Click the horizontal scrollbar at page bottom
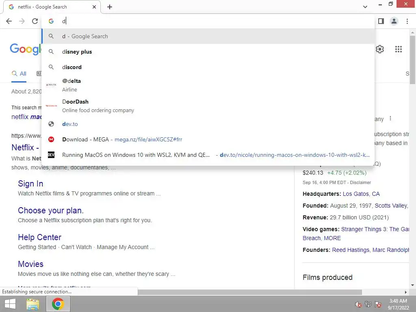416x312 pixels. [250, 292]
